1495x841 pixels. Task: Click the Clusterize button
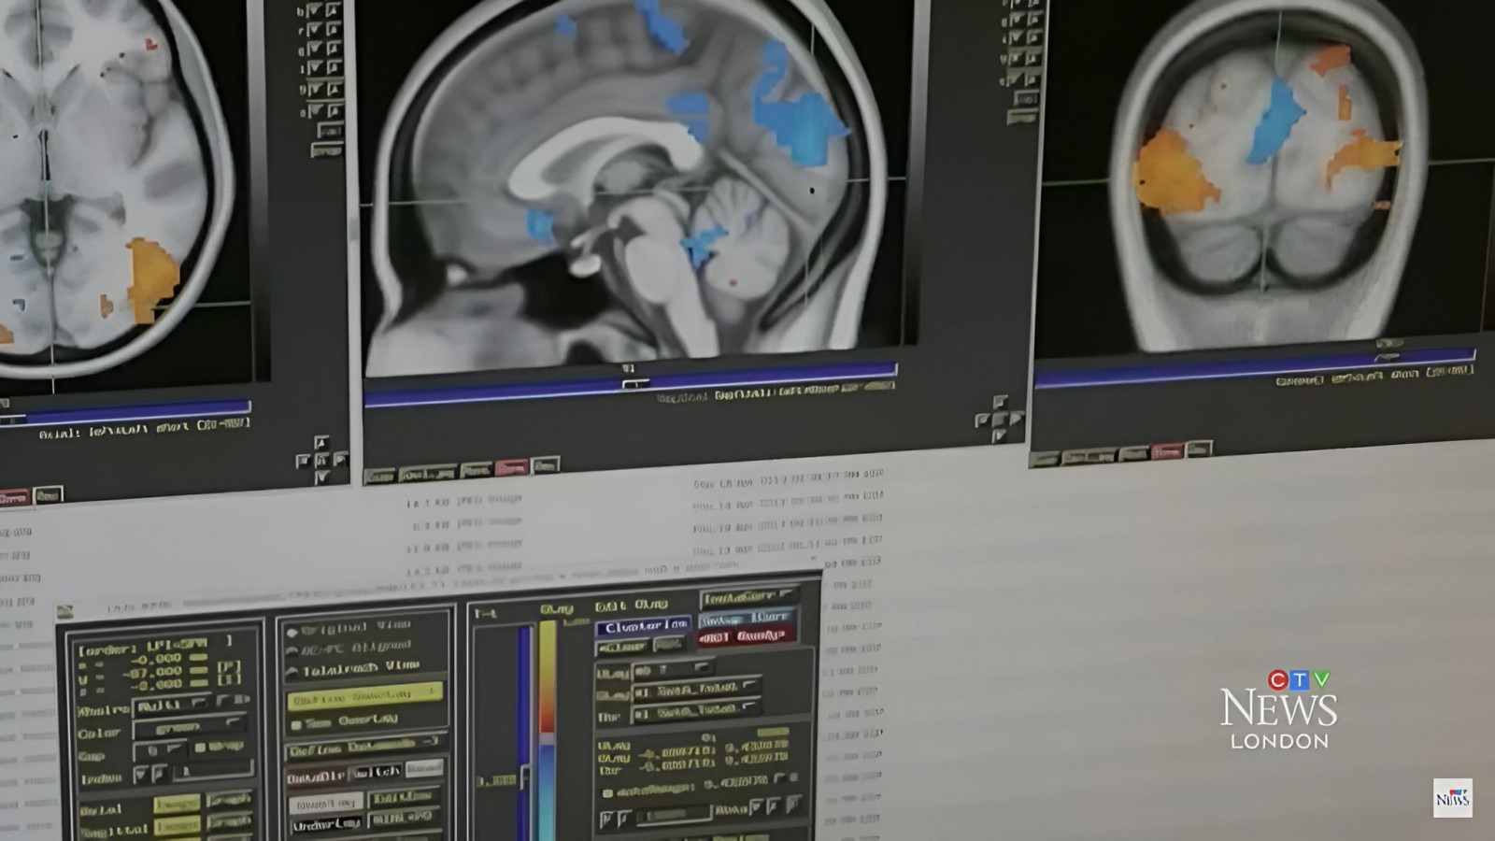(x=643, y=626)
